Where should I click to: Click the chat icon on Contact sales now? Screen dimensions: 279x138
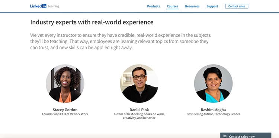(225, 136)
